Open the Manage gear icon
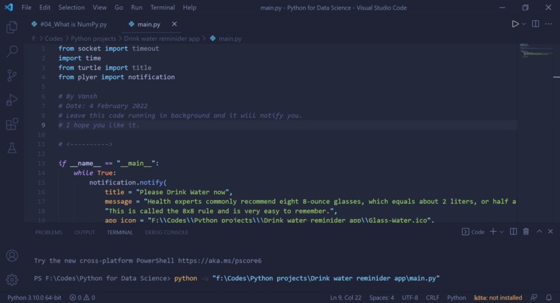Image resolution: width=560 pixels, height=303 pixels. 12,280
